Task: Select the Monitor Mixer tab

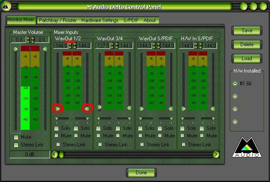Action: pos(21,20)
